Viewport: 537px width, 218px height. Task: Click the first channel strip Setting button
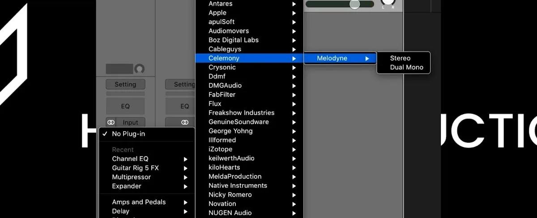[125, 84]
